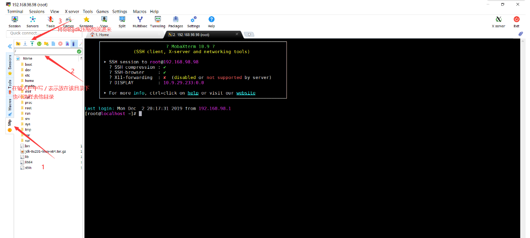Open the Servers toolbar icon
This screenshot has width=530, height=238.
(33, 21)
